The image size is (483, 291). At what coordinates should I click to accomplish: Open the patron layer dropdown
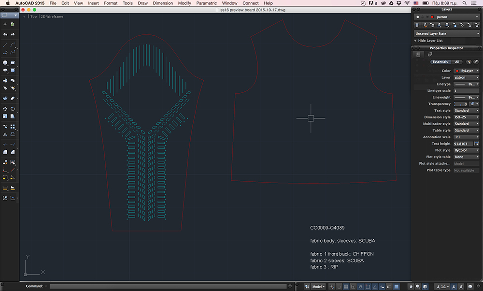447,17
